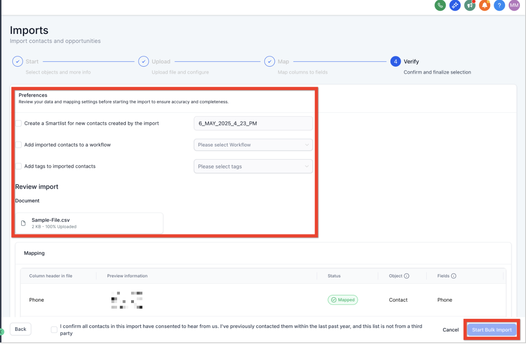Click the info icon next to Fields
Screen dimensions: 526x344
tap(454, 276)
